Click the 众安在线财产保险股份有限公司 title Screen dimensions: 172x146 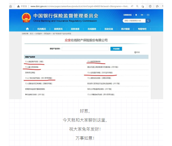[x=86, y=40]
